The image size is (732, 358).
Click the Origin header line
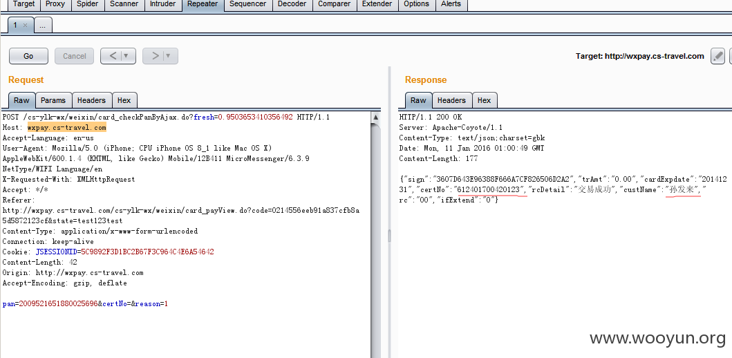tap(73, 272)
